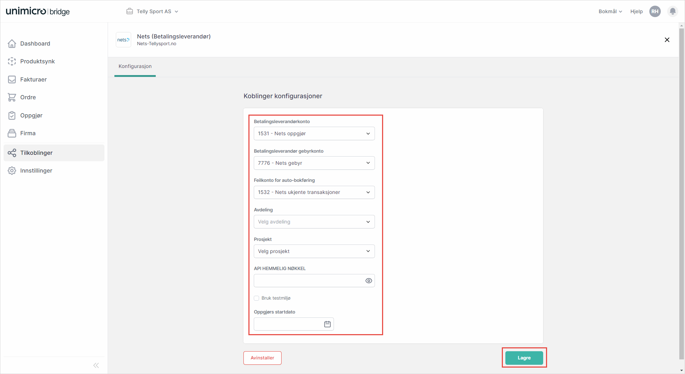Switch to the Konfigurasjon tab

click(135, 66)
